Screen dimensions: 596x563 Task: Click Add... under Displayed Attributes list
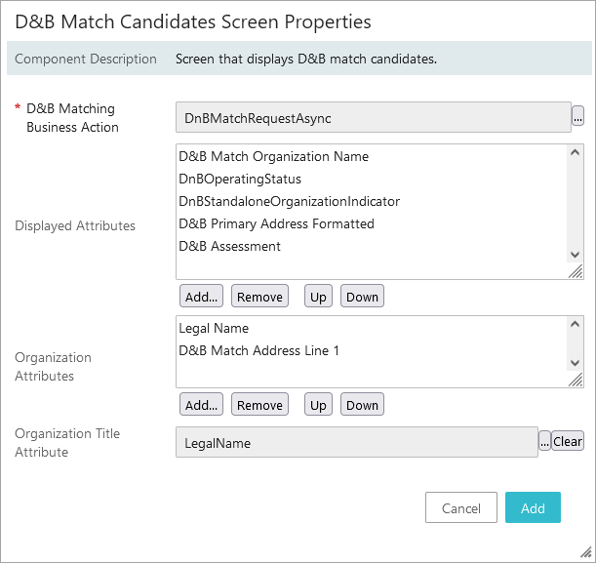pyautogui.click(x=202, y=297)
